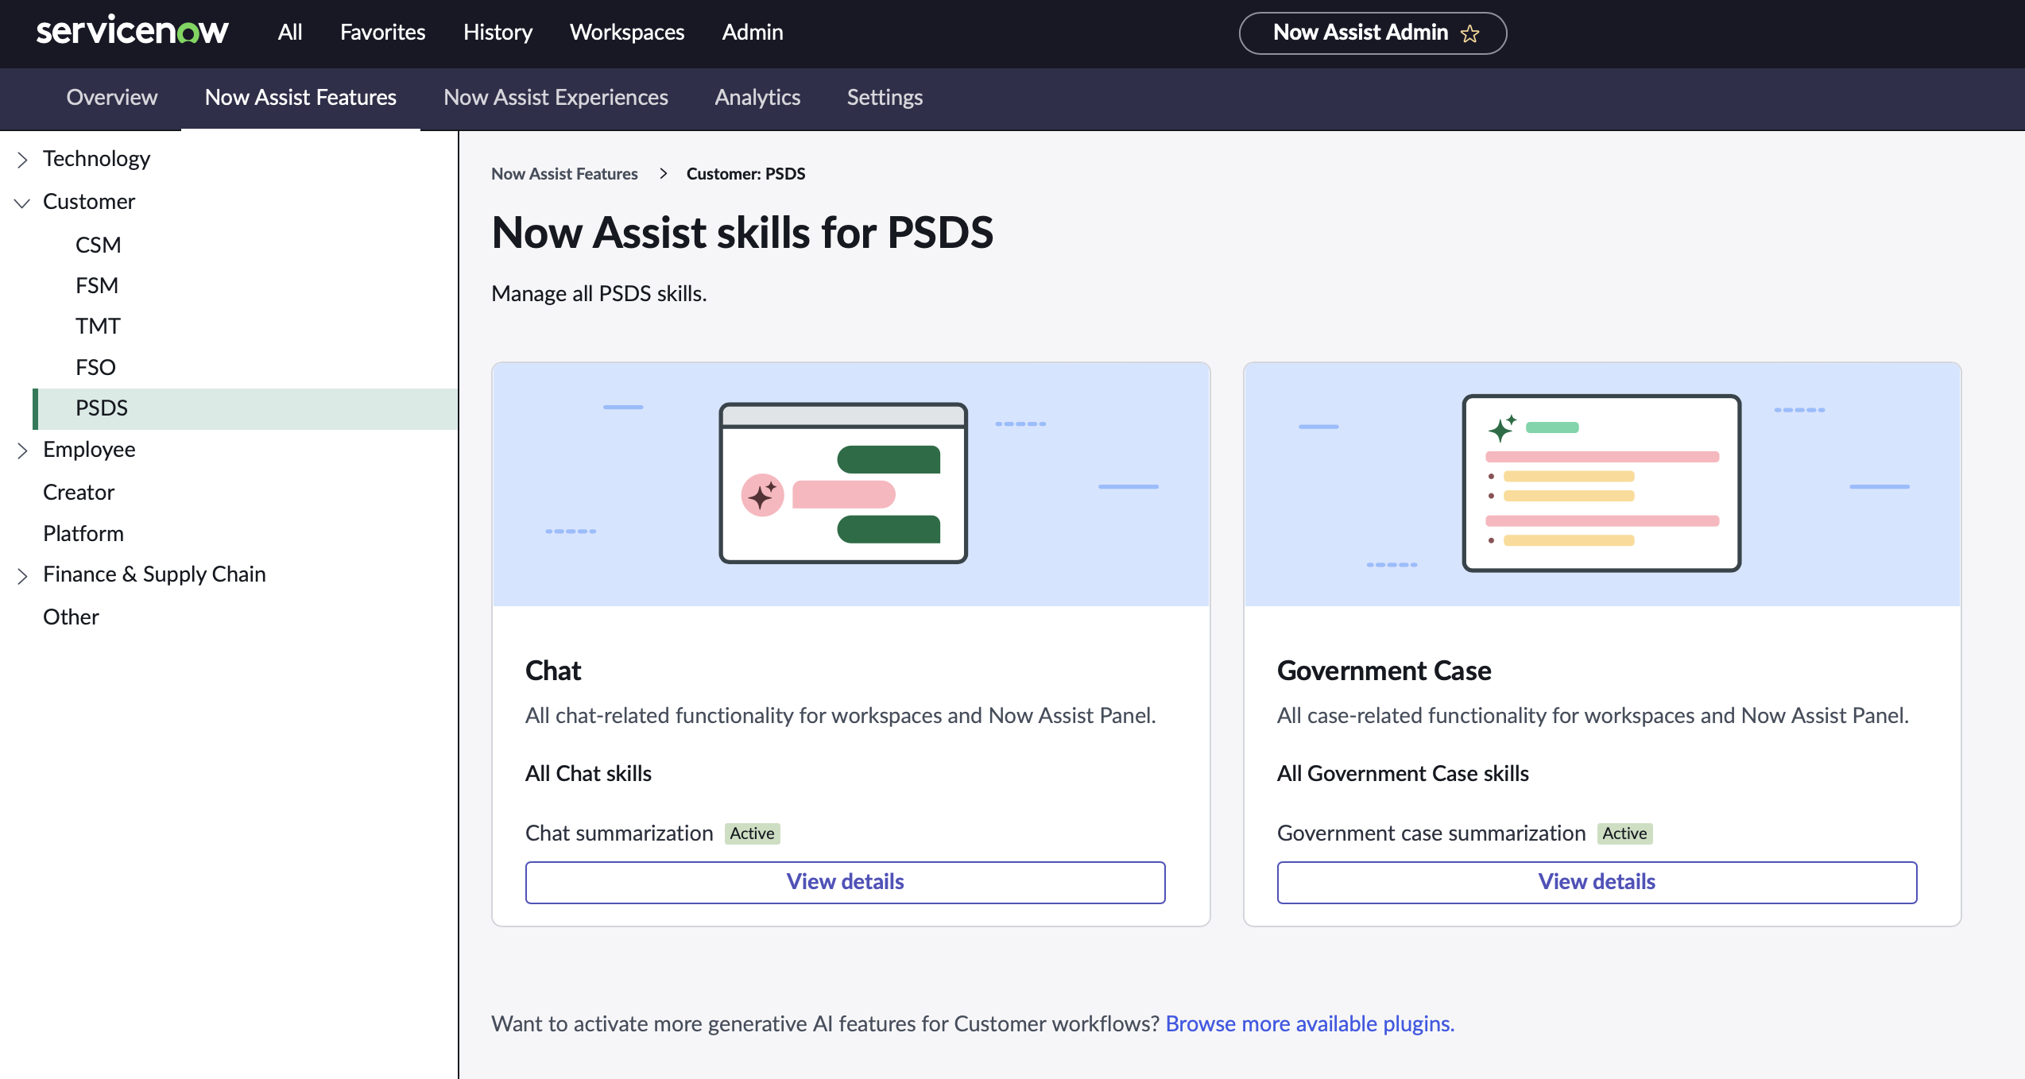The width and height of the screenshot is (2025, 1079).
Task: Open the Settings tab
Action: click(x=884, y=97)
